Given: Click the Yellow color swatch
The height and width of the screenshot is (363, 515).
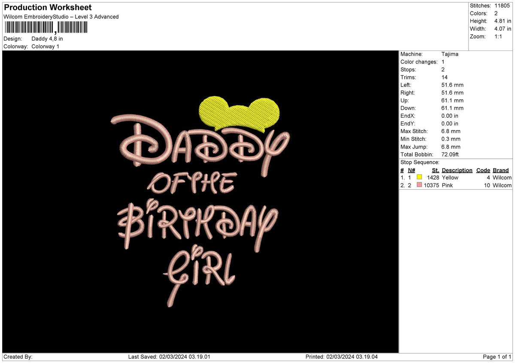Looking at the screenshot, I should click(x=420, y=177).
